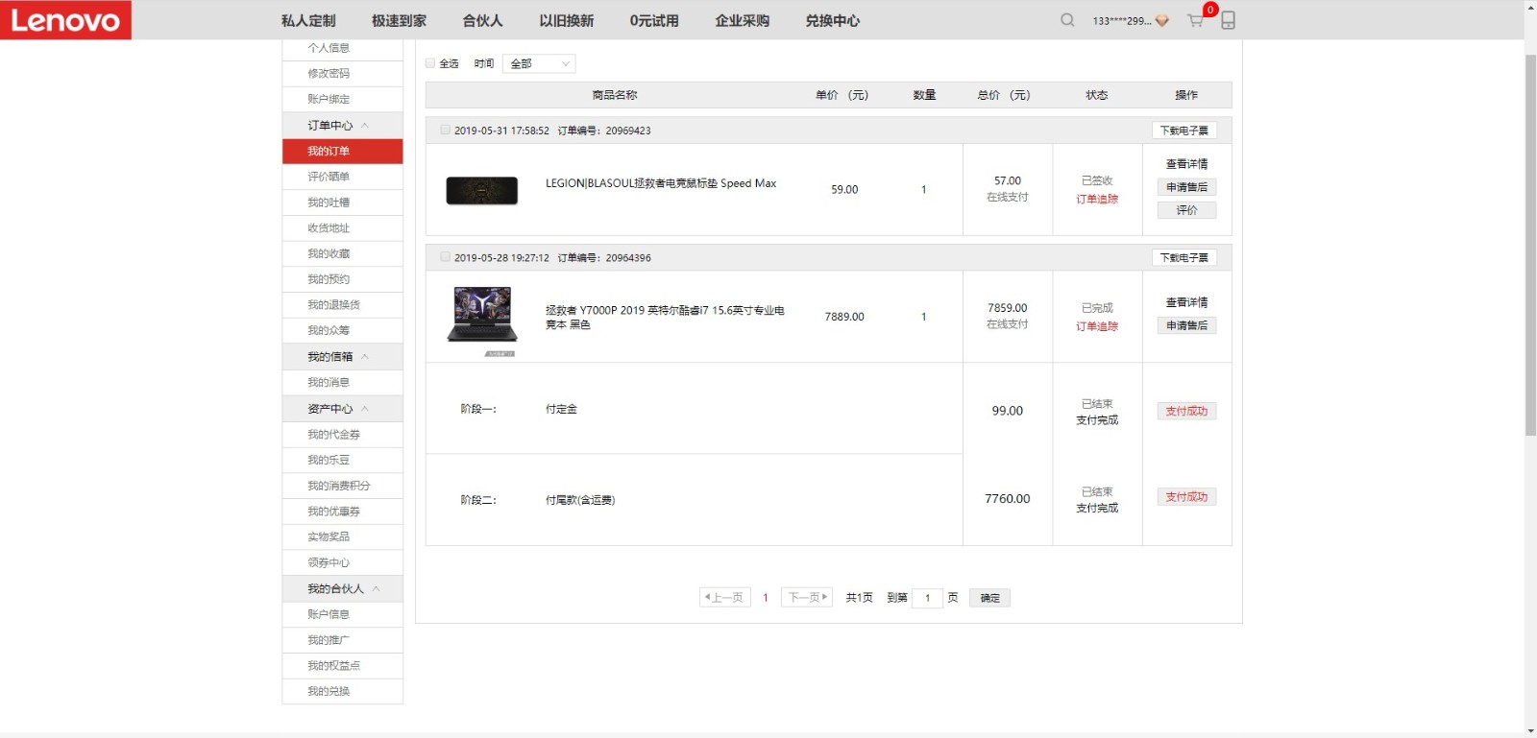Apply for after-sales on Y7000P order
The height and width of the screenshot is (738, 1537).
(x=1187, y=325)
